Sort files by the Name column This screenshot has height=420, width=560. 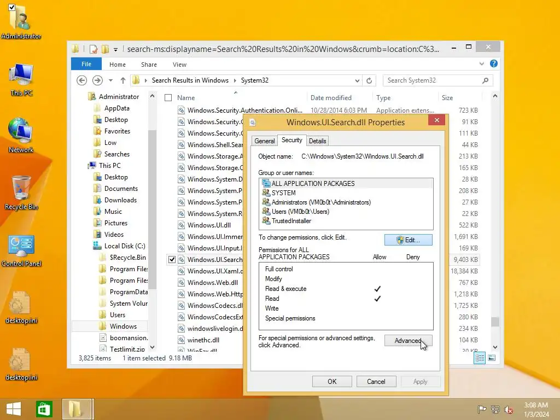point(186,97)
